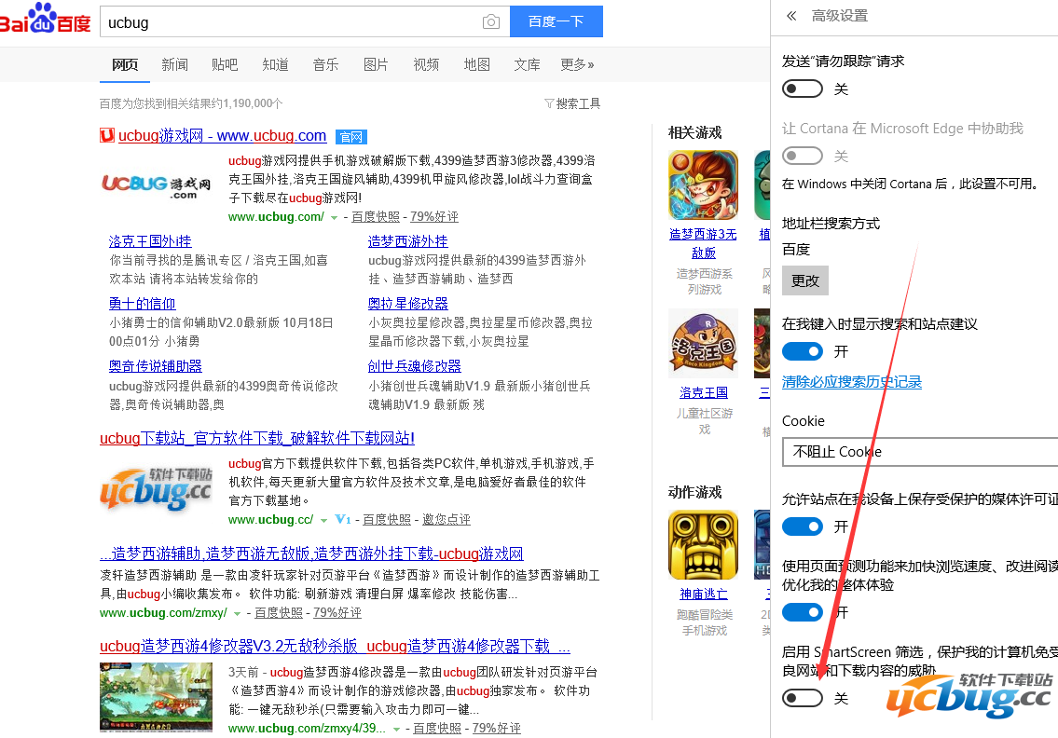
Task: Toggle the SmartScreen filter switch
Action: (803, 698)
